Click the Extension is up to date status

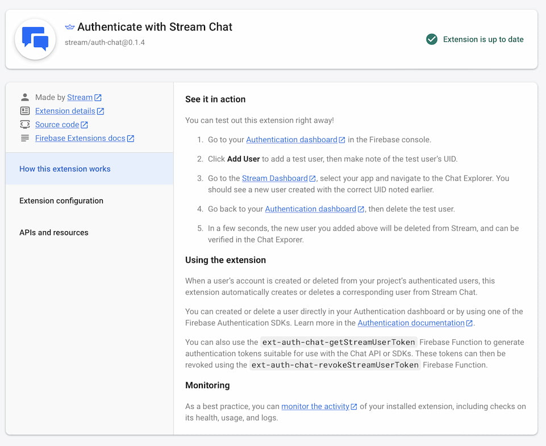[484, 39]
